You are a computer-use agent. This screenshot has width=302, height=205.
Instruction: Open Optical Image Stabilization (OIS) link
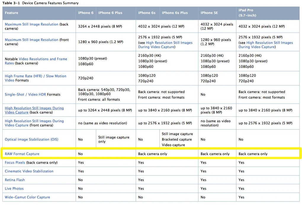[31, 139]
